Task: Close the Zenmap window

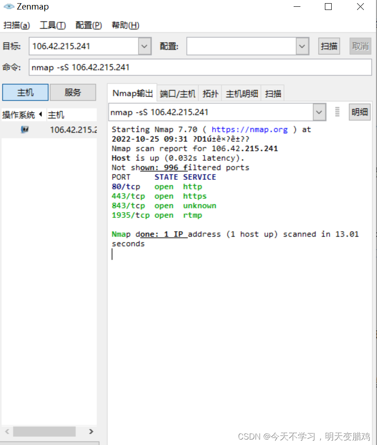Action: [360, 6]
